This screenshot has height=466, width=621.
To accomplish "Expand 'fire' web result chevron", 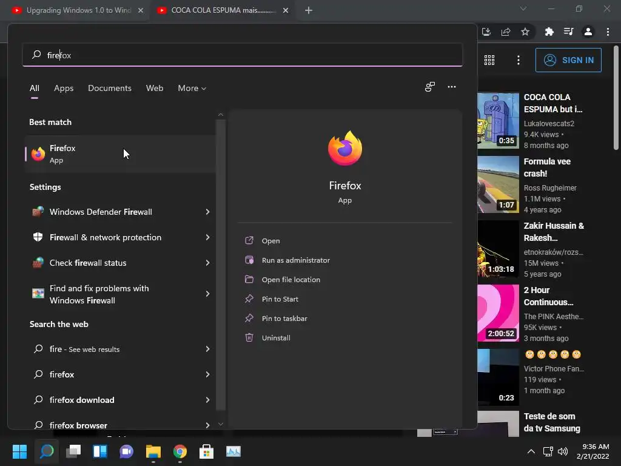I will tap(207, 349).
